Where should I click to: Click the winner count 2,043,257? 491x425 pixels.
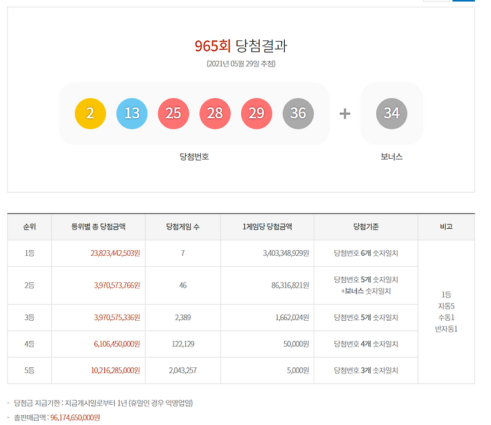[182, 370]
